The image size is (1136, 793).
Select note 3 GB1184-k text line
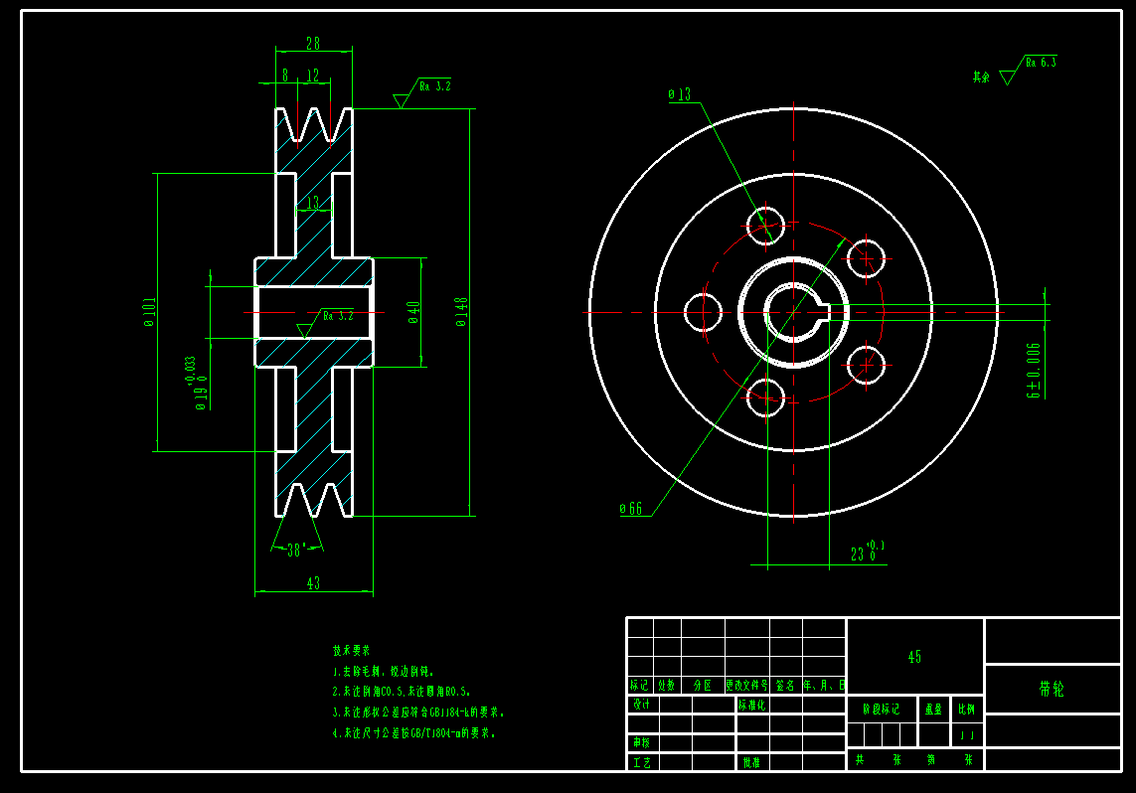point(418,712)
